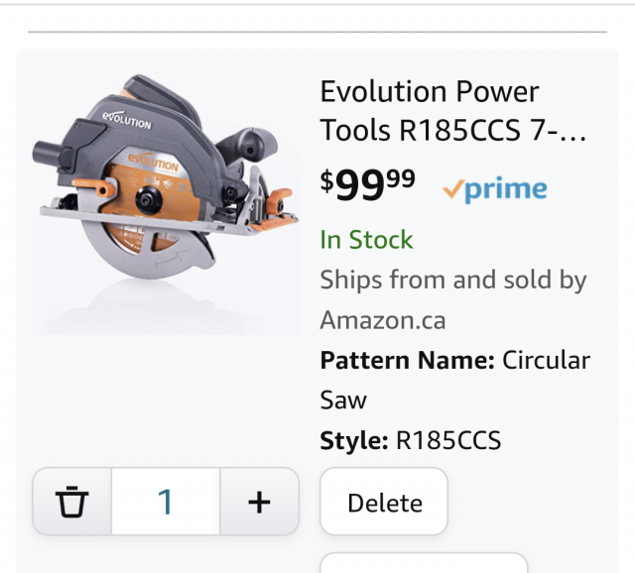
Task: Click the horizontal divider above the cart item
Action: [317, 32]
